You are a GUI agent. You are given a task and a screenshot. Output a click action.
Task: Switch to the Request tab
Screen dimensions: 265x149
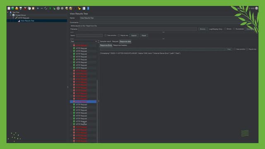coord(115,41)
